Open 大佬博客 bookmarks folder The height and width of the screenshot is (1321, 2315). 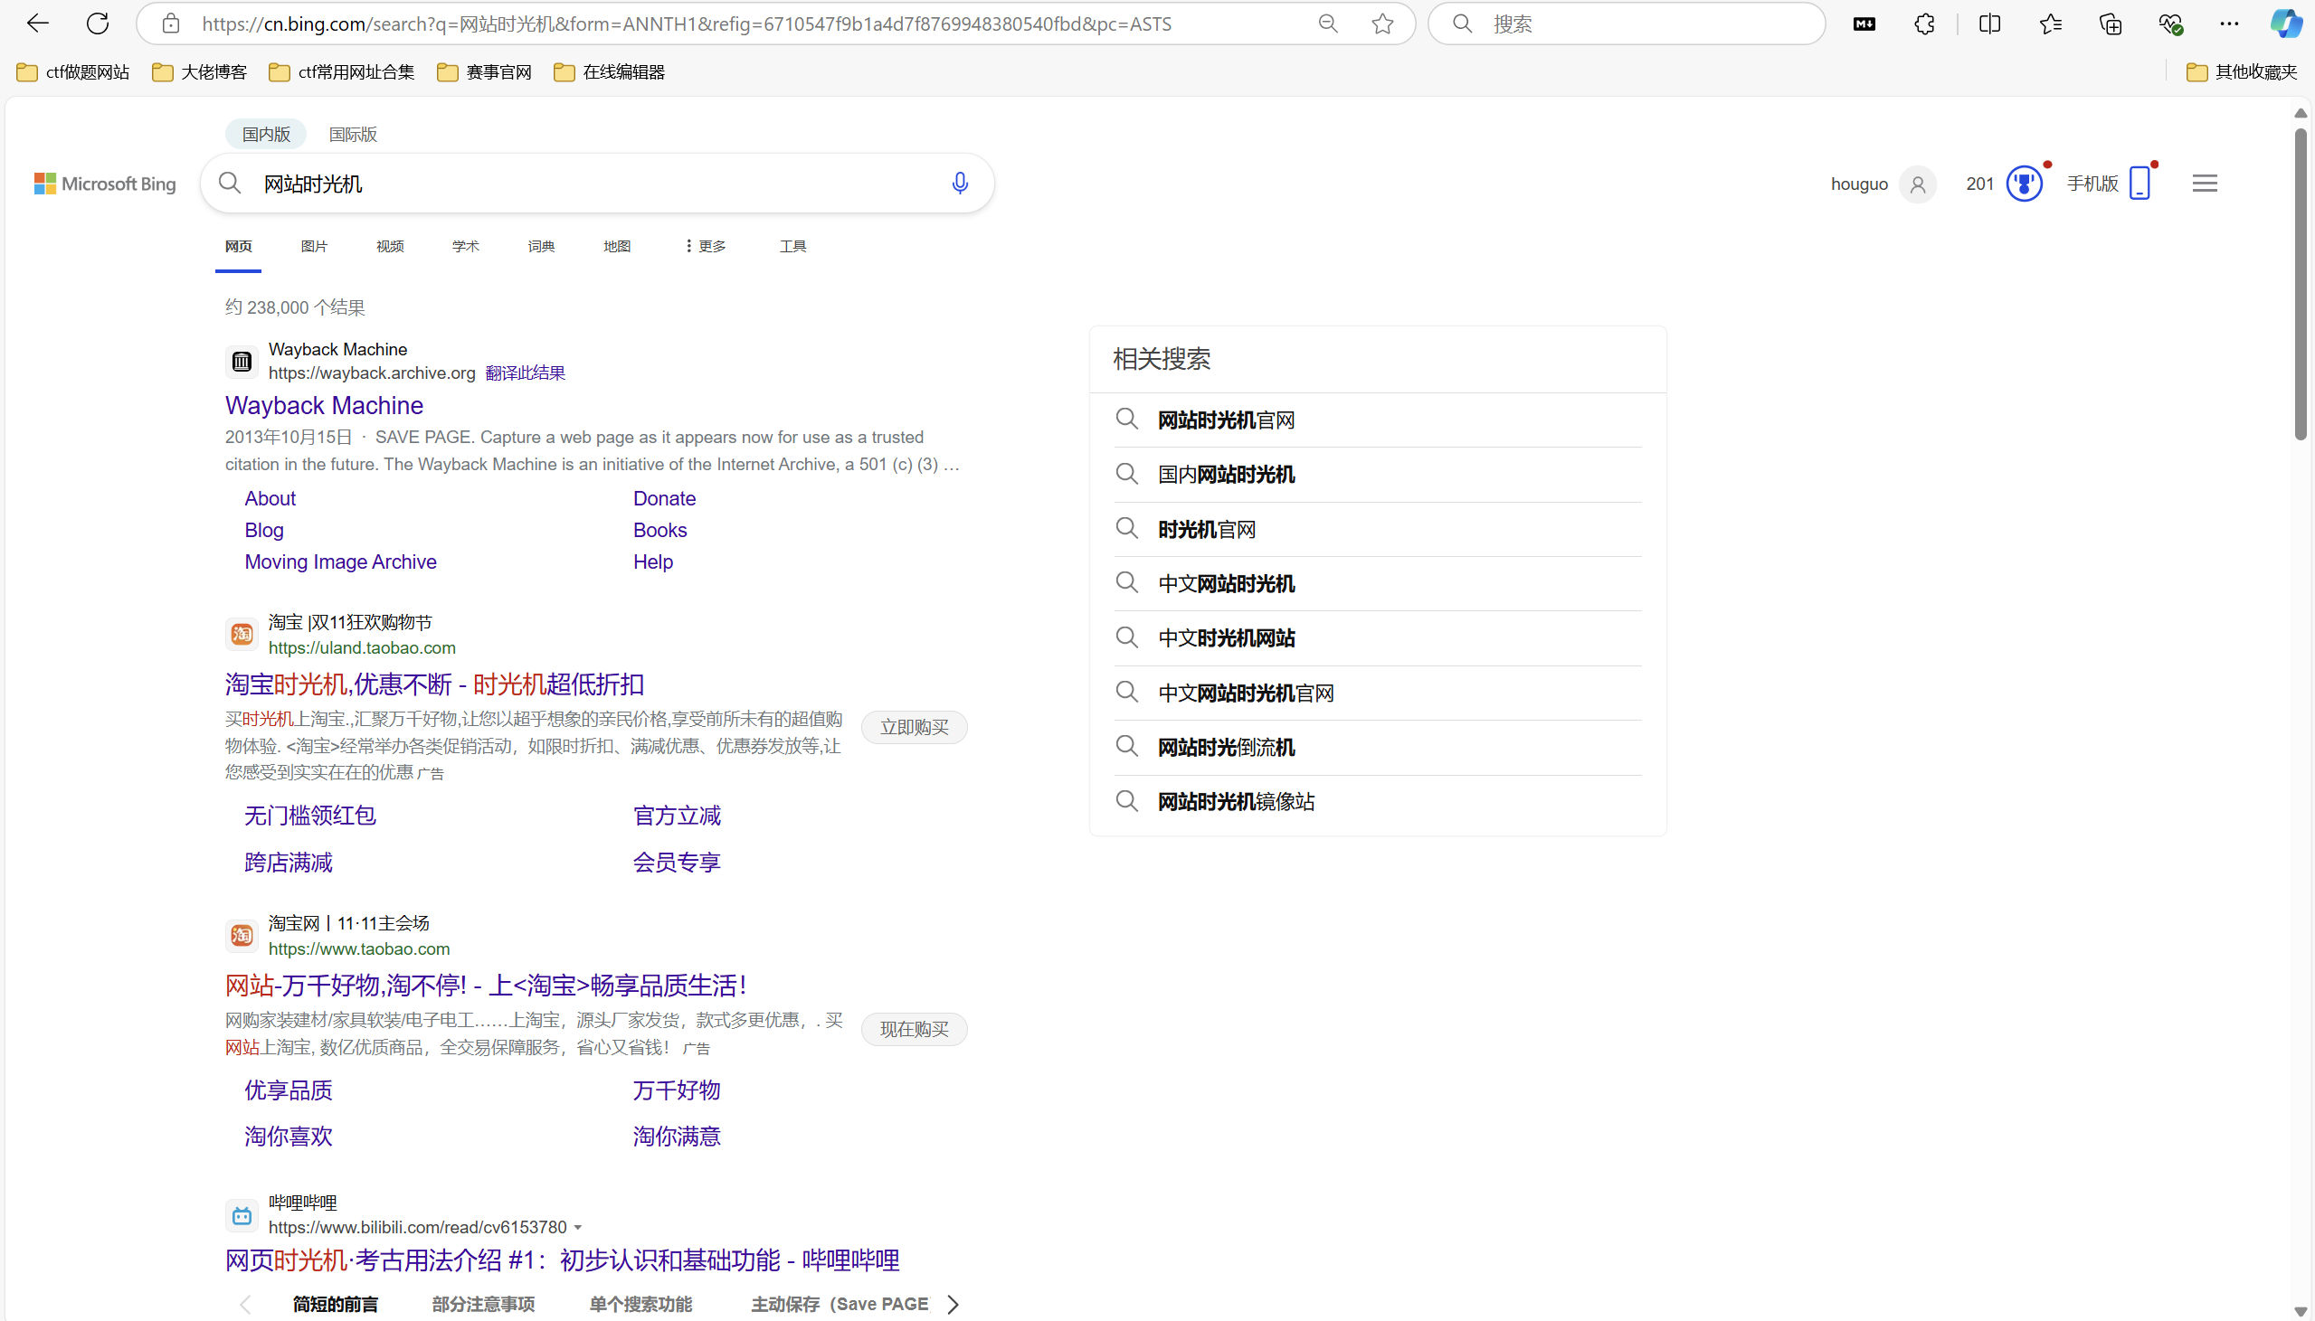pyautogui.click(x=200, y=71)
